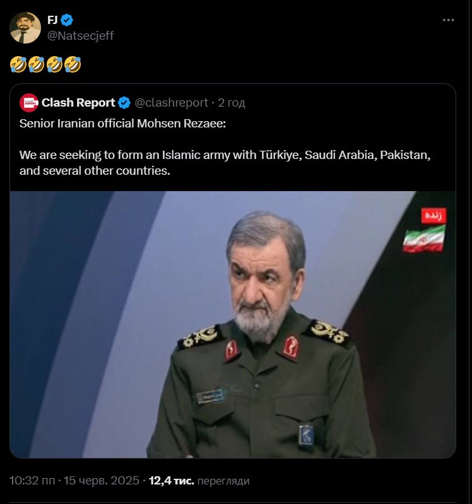
Task: Go to the @clashreport handle
Action: tap(171, 103)
